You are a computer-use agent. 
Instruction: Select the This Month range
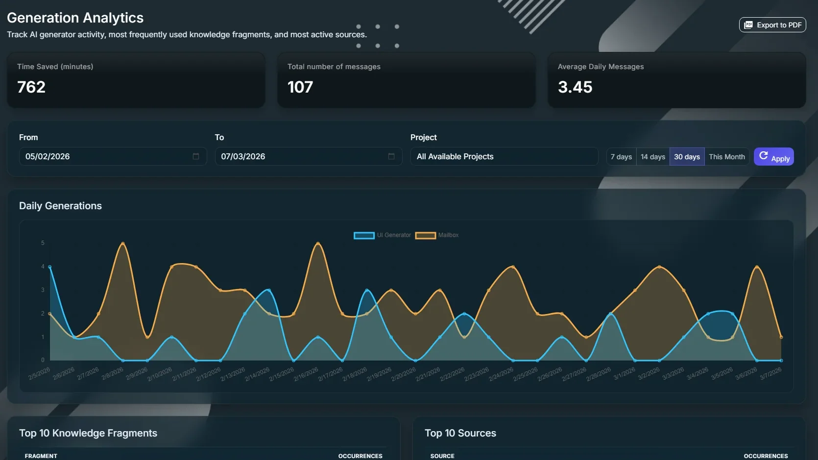[727, 157]
